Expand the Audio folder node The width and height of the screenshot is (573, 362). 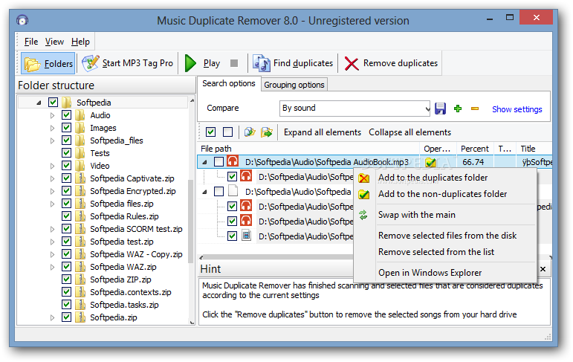(52, 115)
